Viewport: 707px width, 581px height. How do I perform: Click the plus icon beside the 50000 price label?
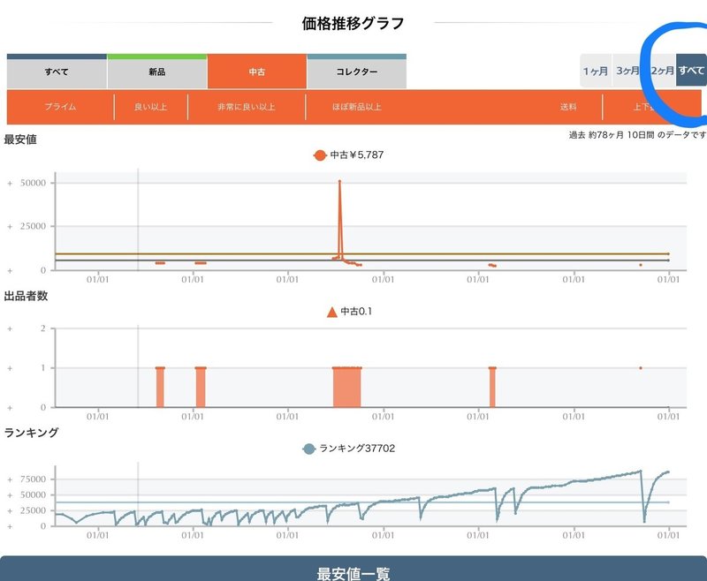tap(9, 185)
